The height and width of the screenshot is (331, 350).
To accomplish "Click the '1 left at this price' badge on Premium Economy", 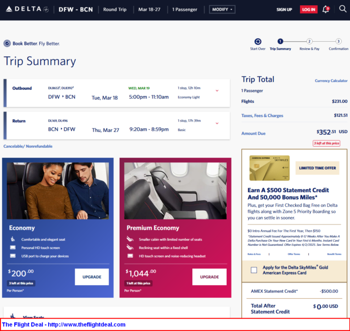I will click(138, 283).
